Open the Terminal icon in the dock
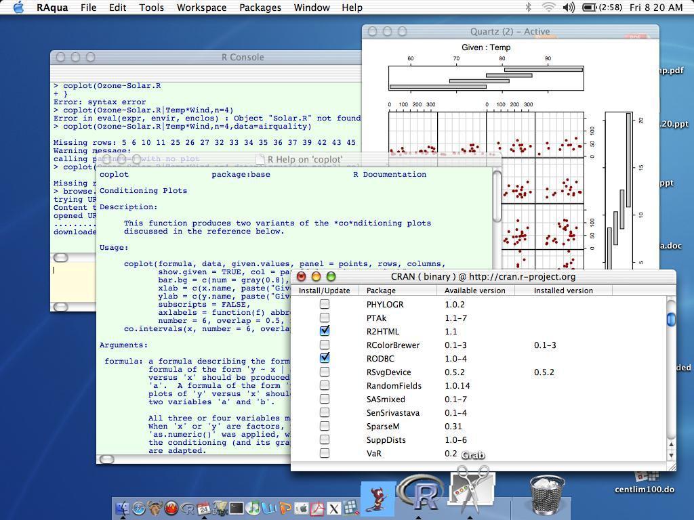The height and width of the screenshot is (520, 694). (237, 508)
